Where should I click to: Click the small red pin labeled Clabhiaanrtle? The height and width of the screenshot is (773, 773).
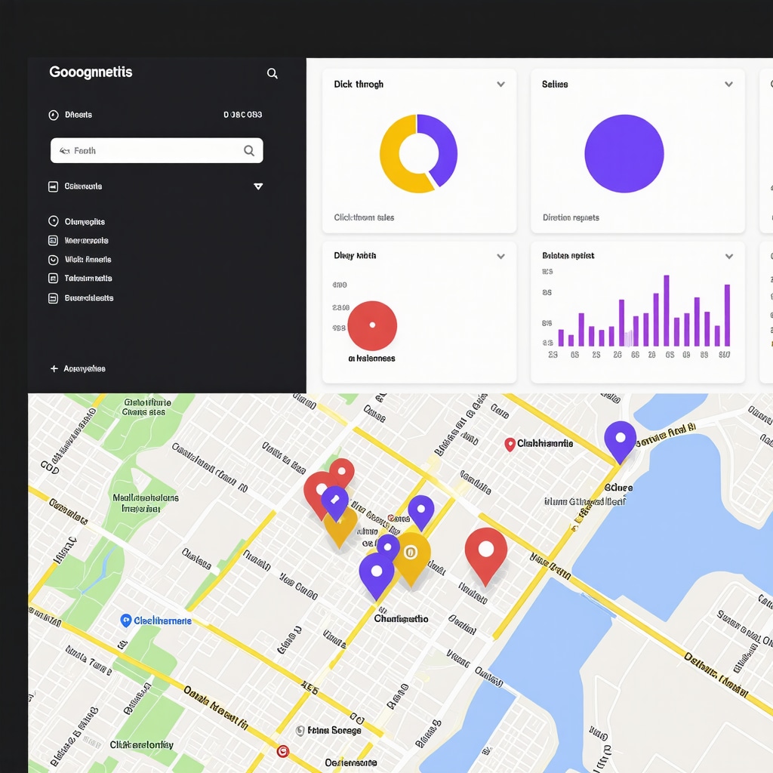[x=510, y=444]
